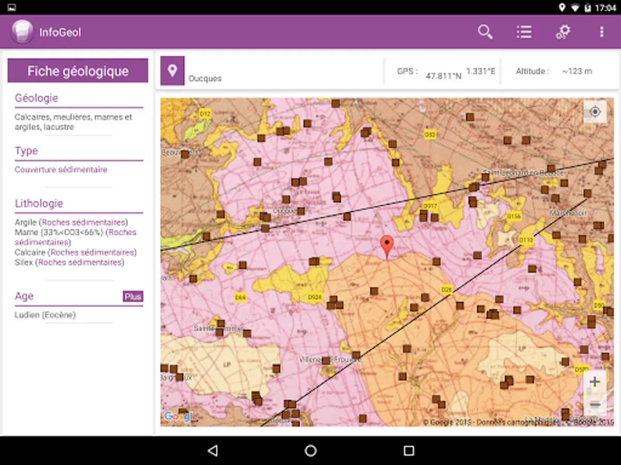Image resolution: width=621 pixels, height=465 pixels.
Task: Zoom in on the map
Action: [595, 382]
